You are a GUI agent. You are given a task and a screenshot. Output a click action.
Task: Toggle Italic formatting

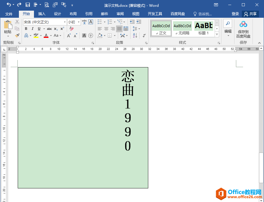point(32,29)
